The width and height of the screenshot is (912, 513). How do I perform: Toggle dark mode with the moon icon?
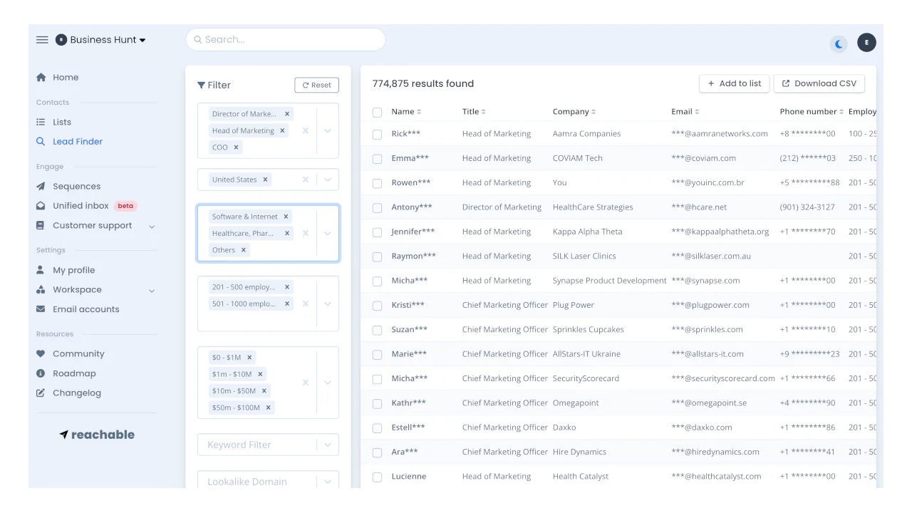(838, 43)
